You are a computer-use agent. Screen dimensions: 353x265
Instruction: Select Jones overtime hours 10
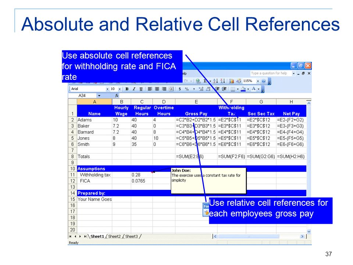164,138
